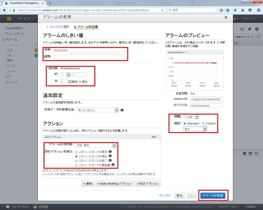Open the Events item in the sidebar
The height and width of the screenshot is (210, 263).
click(x=10, y=66)
